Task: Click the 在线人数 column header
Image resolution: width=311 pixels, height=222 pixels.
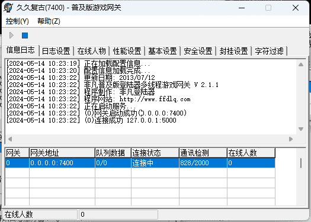Action: 251,153
